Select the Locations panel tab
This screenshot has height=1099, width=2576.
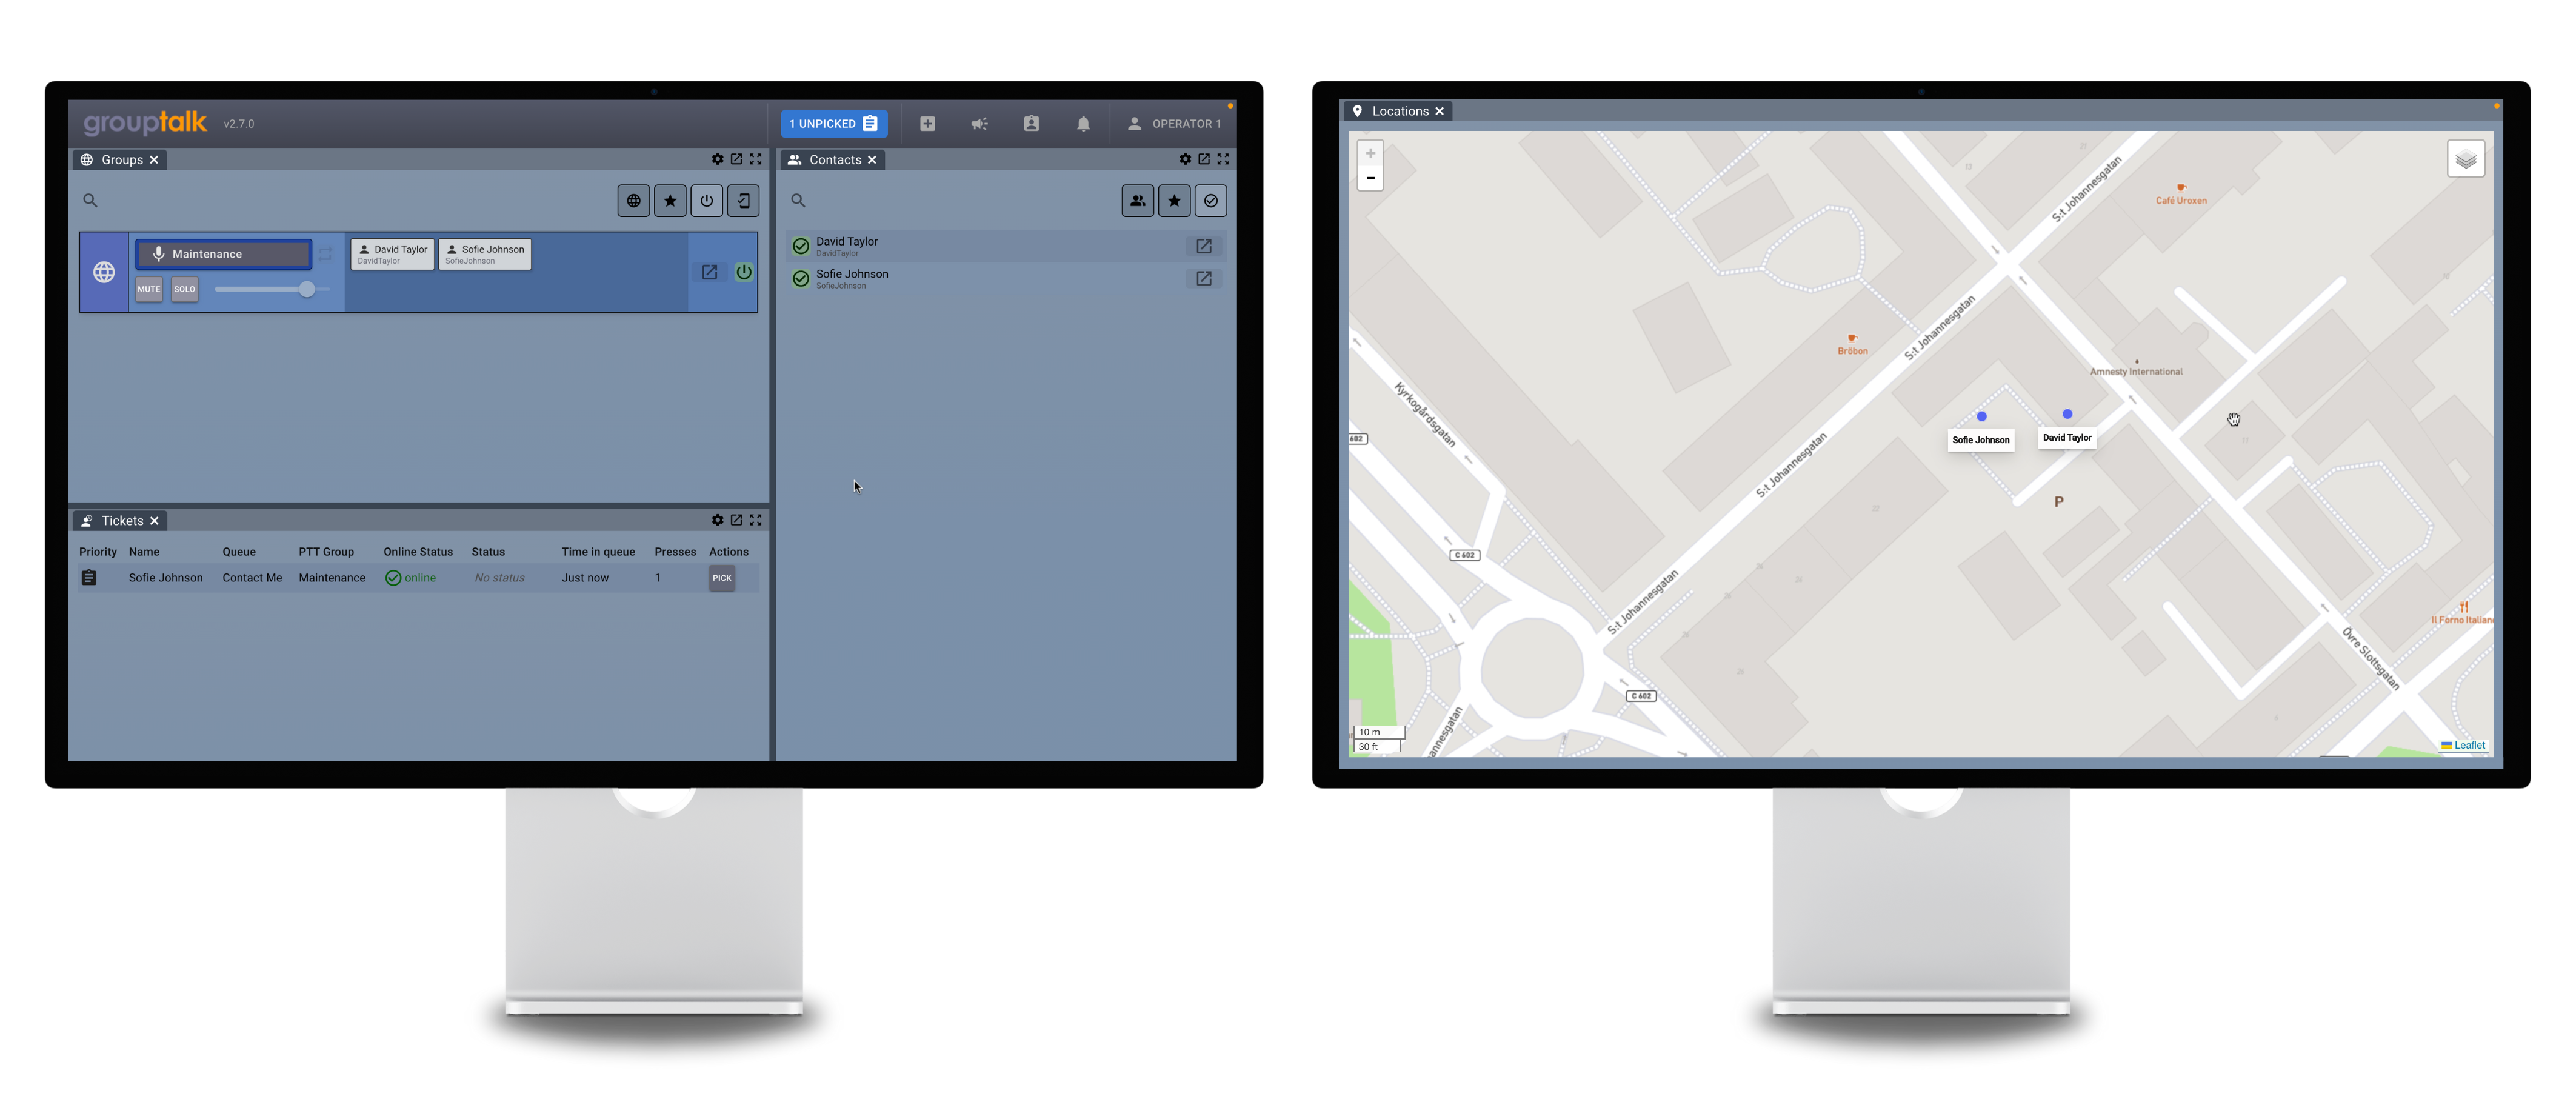(x=1399, y=111)
